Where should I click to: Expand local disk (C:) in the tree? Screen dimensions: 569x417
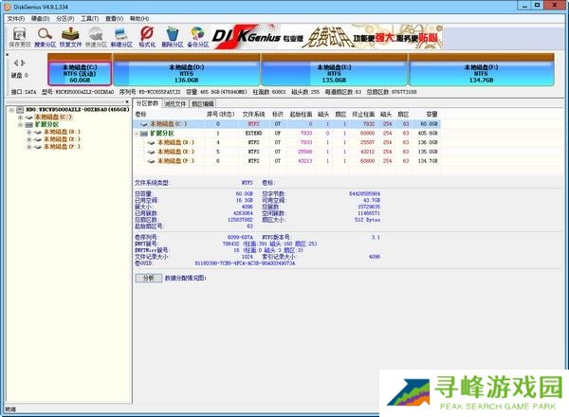[x=21, y=117]
